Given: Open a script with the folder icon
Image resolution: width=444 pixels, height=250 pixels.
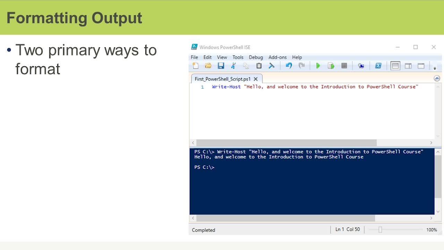Looking at the screenshot, I should coord(208,66).
